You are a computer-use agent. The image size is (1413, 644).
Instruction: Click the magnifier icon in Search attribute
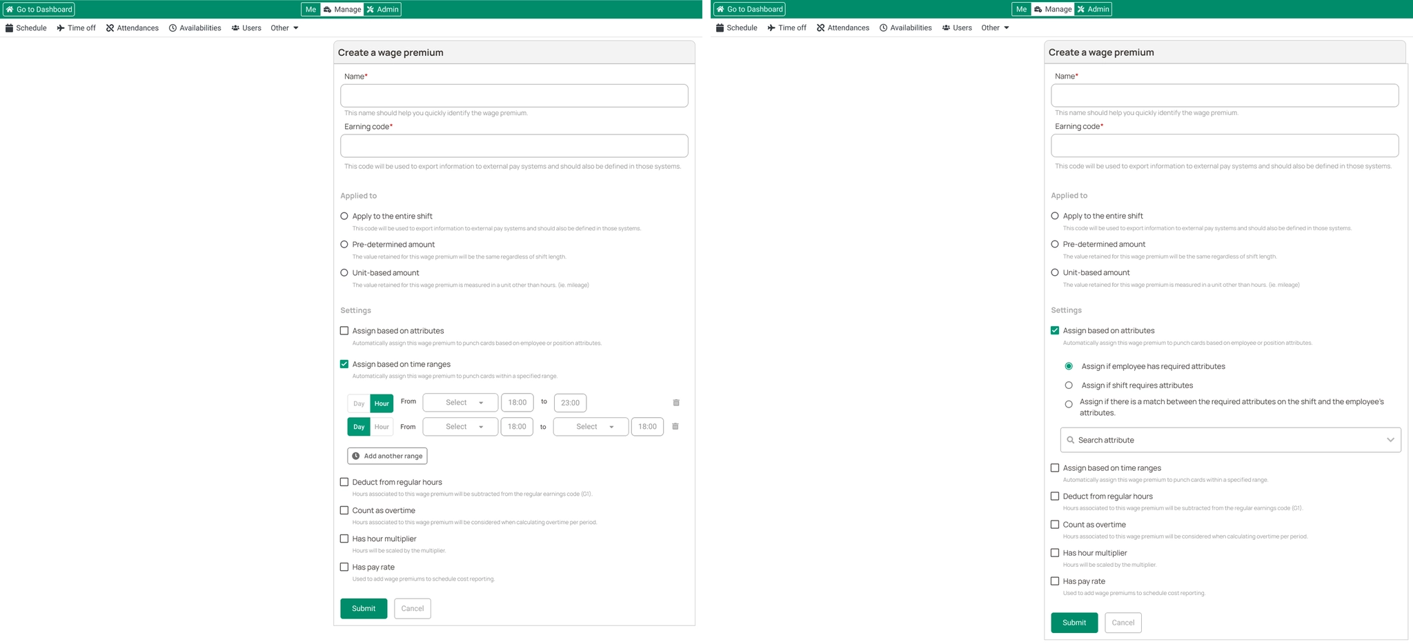coord(1070,441)
